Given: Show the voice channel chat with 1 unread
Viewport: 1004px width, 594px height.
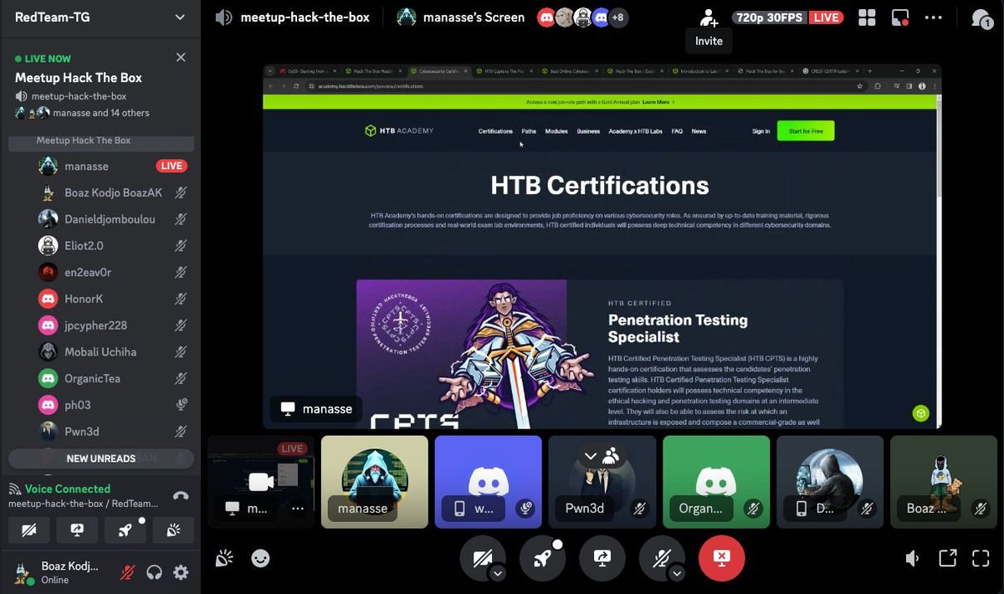Looking at the screenshot, I should click(981, 18).
